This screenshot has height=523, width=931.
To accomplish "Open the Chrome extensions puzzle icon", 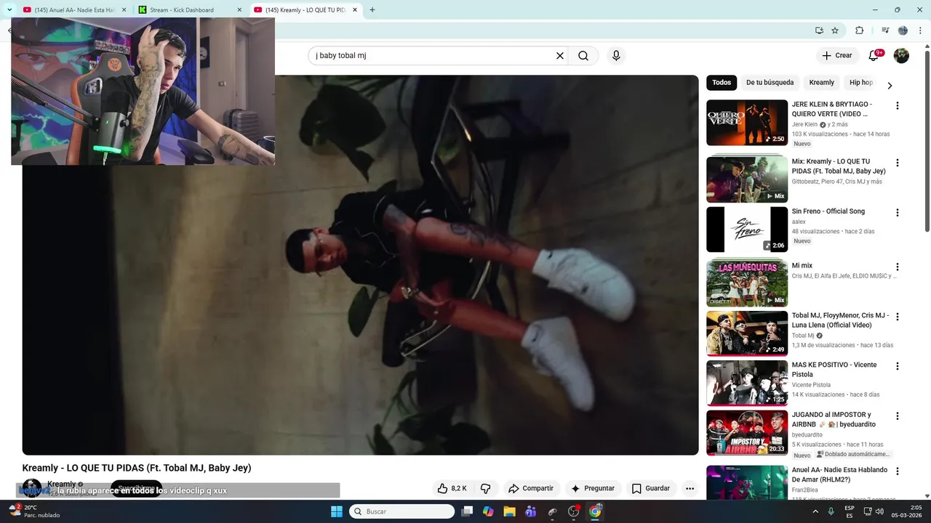I will (860, 31).
